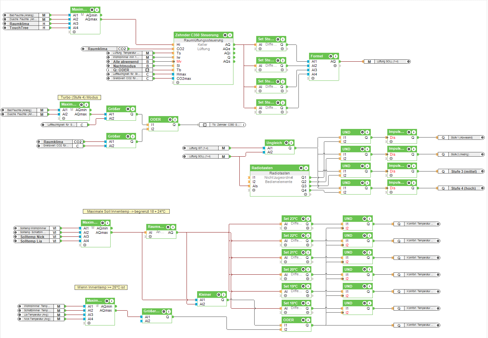Open settings gear of Set 18°C block

pyautogui.click(x=303, y=303)
